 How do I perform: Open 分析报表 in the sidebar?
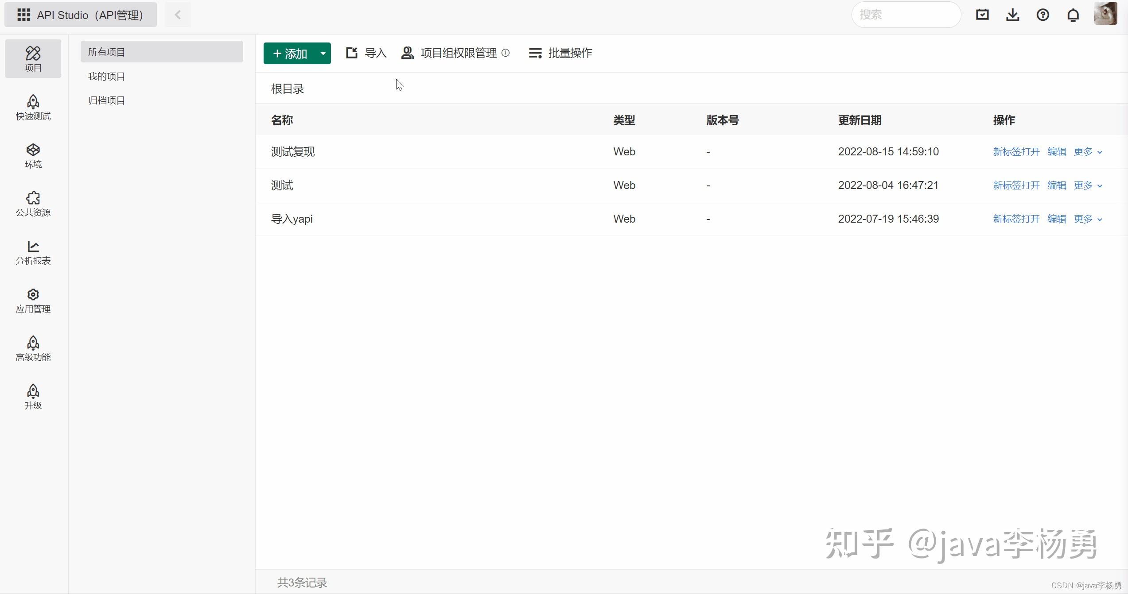(x=33, y=252)
